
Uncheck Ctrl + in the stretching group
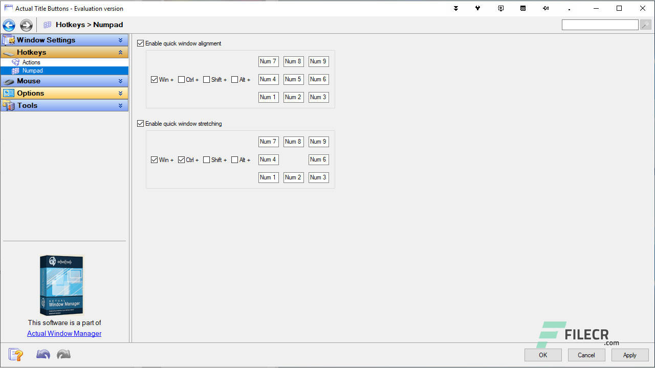point(182,160)
